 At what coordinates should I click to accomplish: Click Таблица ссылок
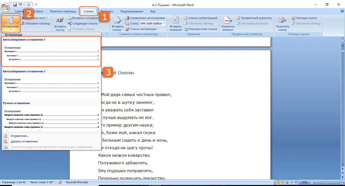click(304, 18)
